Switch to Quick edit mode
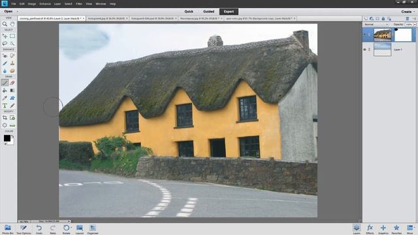The image size is (418, 235). pyautogui.click(x=189, y=12)
